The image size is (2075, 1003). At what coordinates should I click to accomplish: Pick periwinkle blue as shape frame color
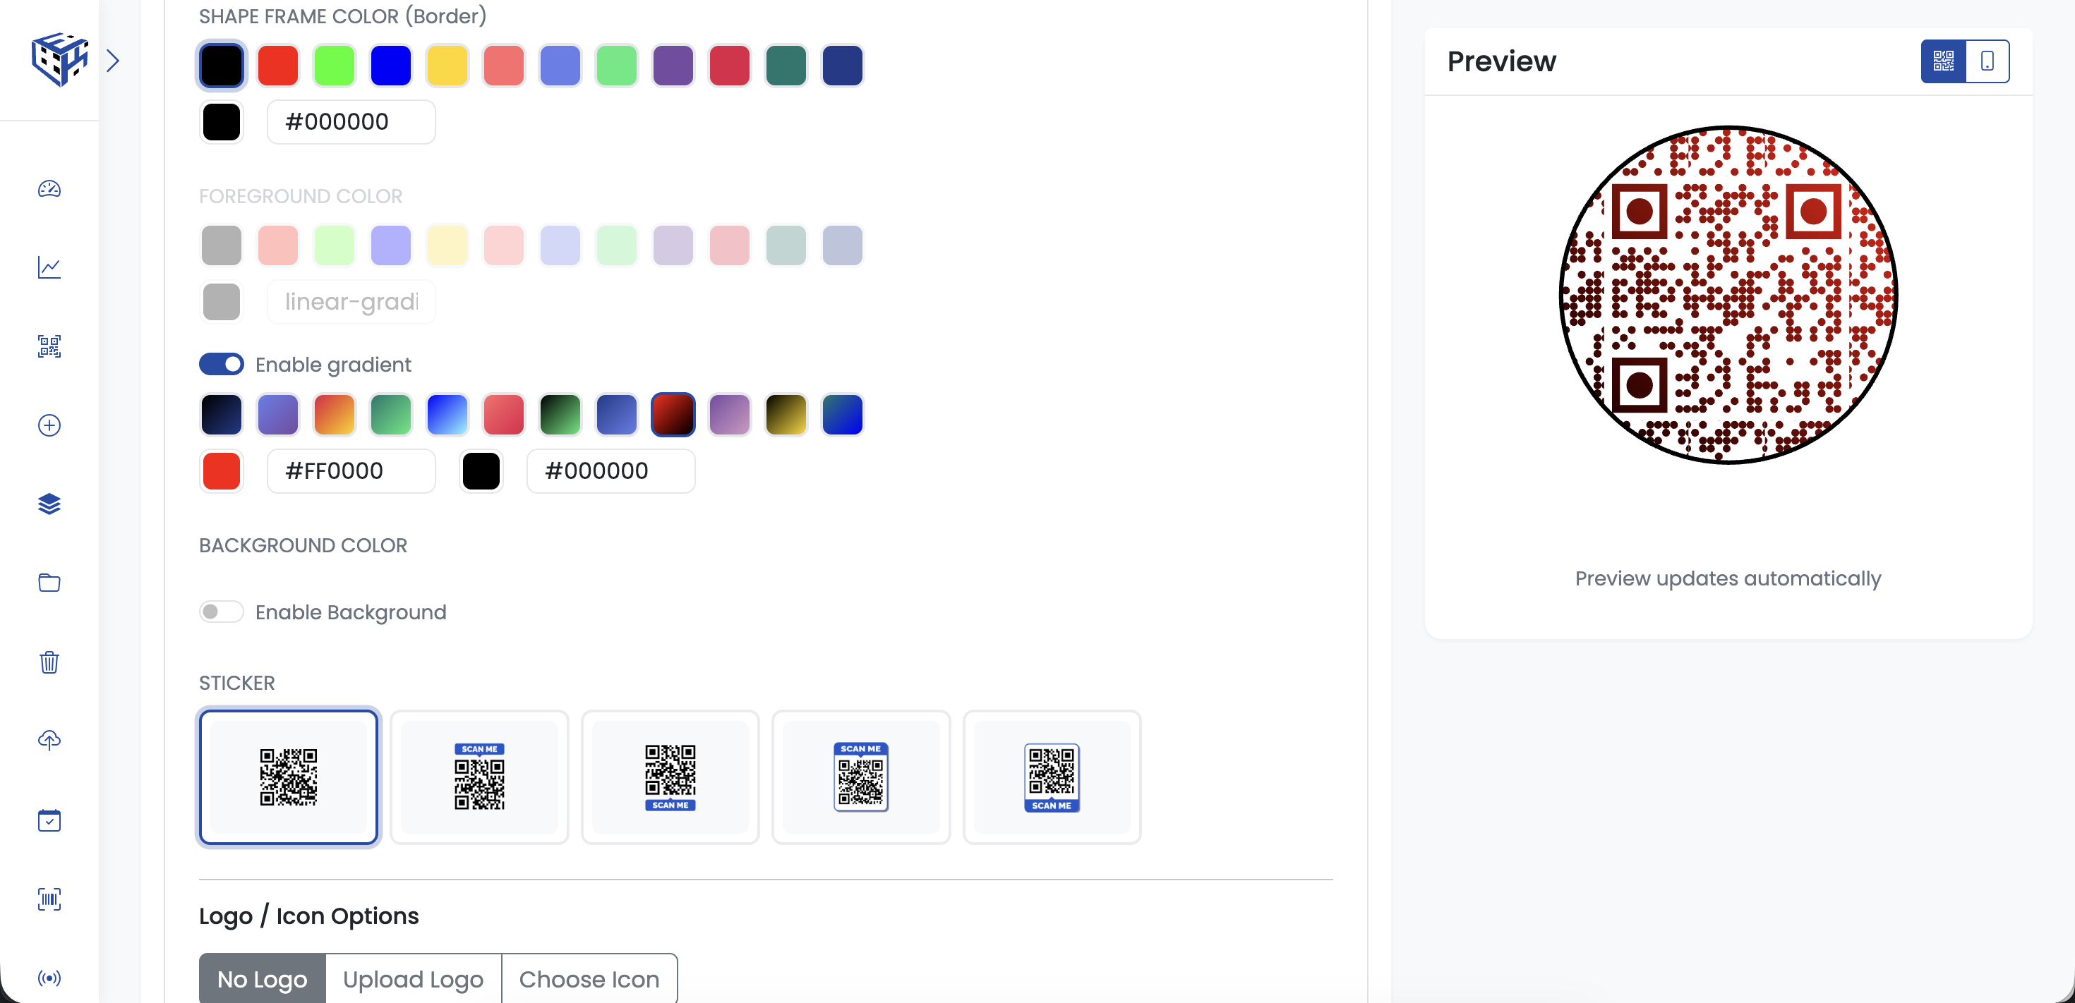(x=560, y=65)
